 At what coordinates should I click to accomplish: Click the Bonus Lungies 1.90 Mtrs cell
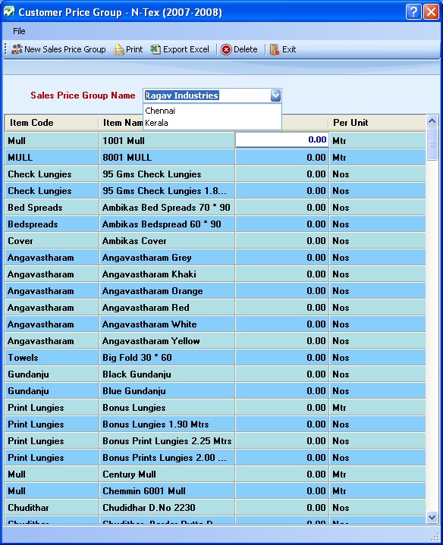click(167, 424)
